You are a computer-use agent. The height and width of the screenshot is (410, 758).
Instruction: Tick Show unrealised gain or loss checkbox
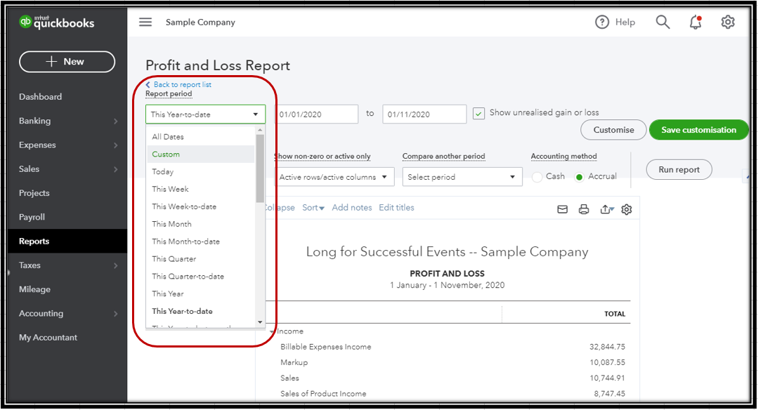tap(478, 114)
